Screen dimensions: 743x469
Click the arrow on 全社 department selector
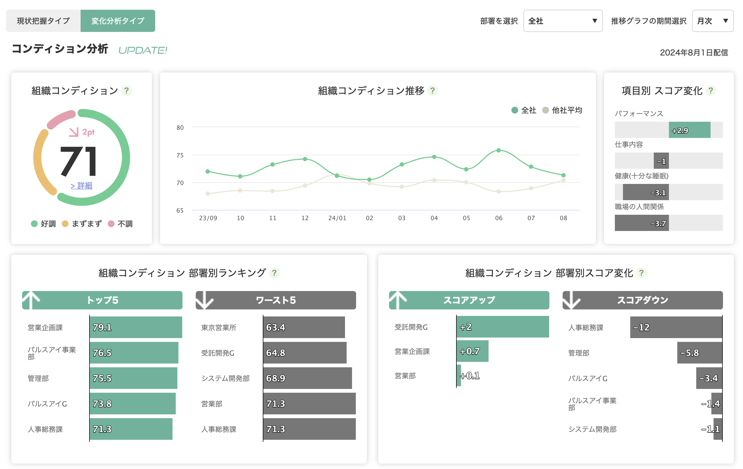(595, 21)
